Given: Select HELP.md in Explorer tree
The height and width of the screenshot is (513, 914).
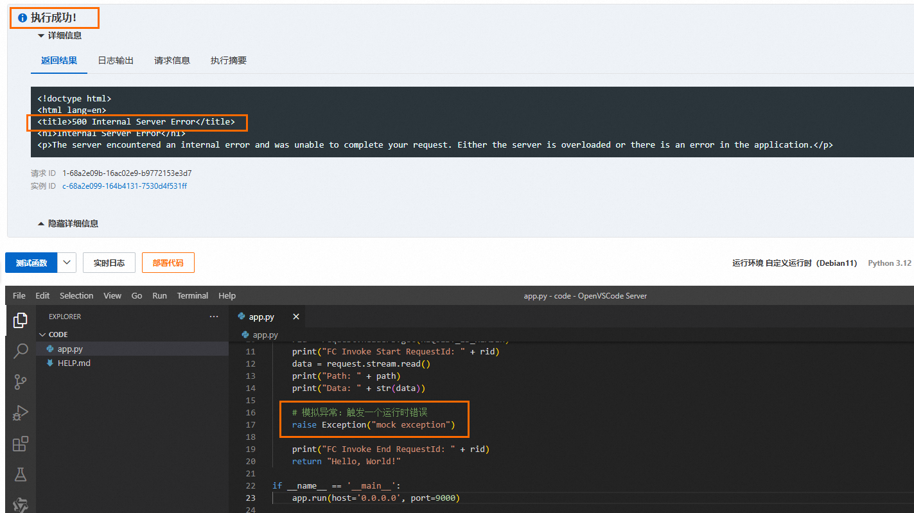Looking at the screenshot, I should 132,363.
